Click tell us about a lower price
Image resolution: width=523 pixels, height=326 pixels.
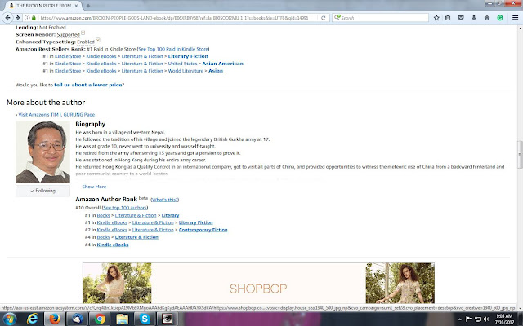click(88, 85)
